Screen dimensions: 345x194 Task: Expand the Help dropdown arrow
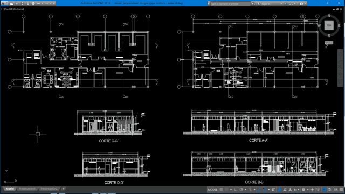(306, 4)
